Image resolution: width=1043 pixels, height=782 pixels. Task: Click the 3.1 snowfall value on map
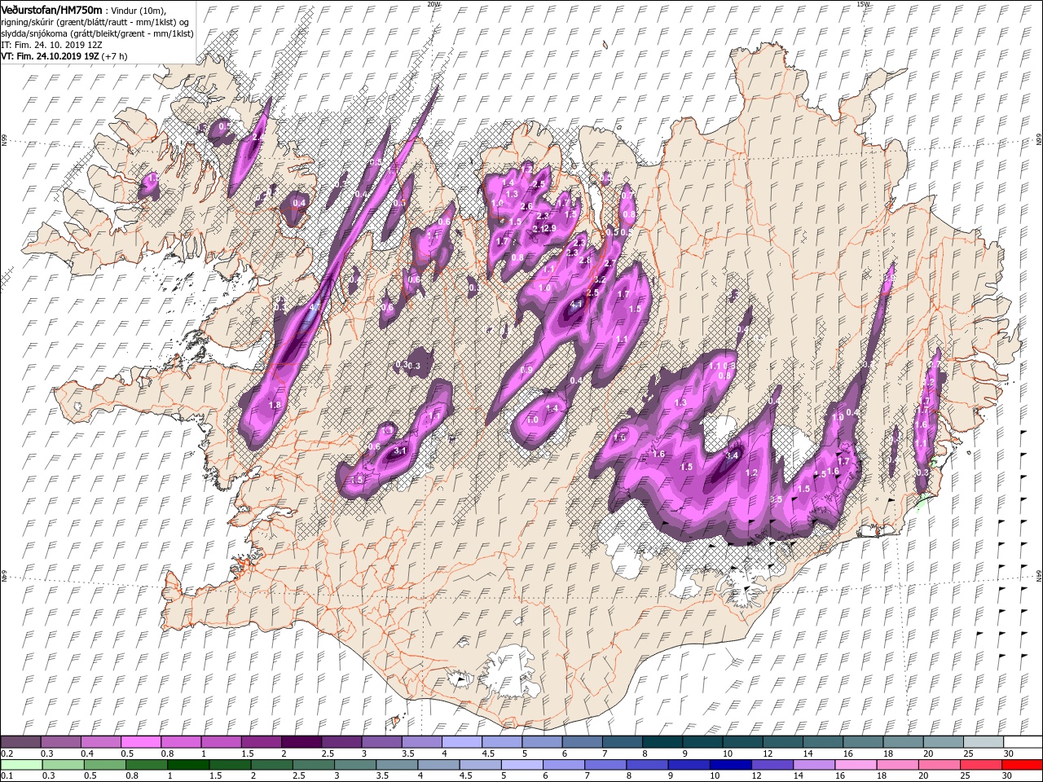[x=400, y=450]
